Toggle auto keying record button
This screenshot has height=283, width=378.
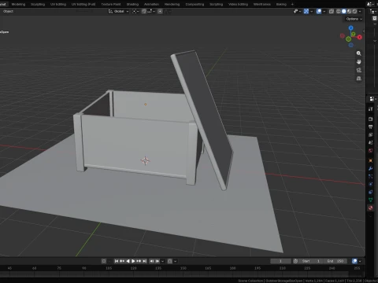tap(104, 261)
